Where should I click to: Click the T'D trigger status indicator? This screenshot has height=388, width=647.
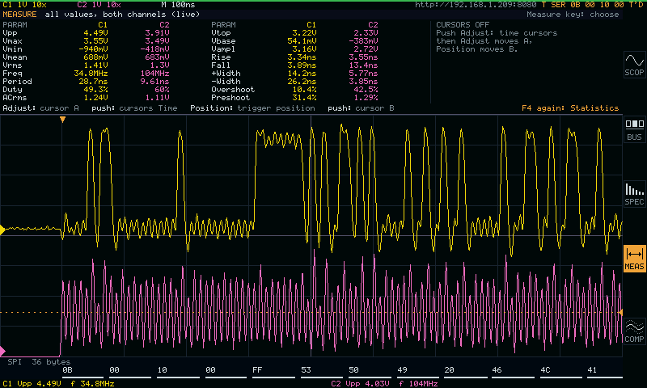click(636, 5)
